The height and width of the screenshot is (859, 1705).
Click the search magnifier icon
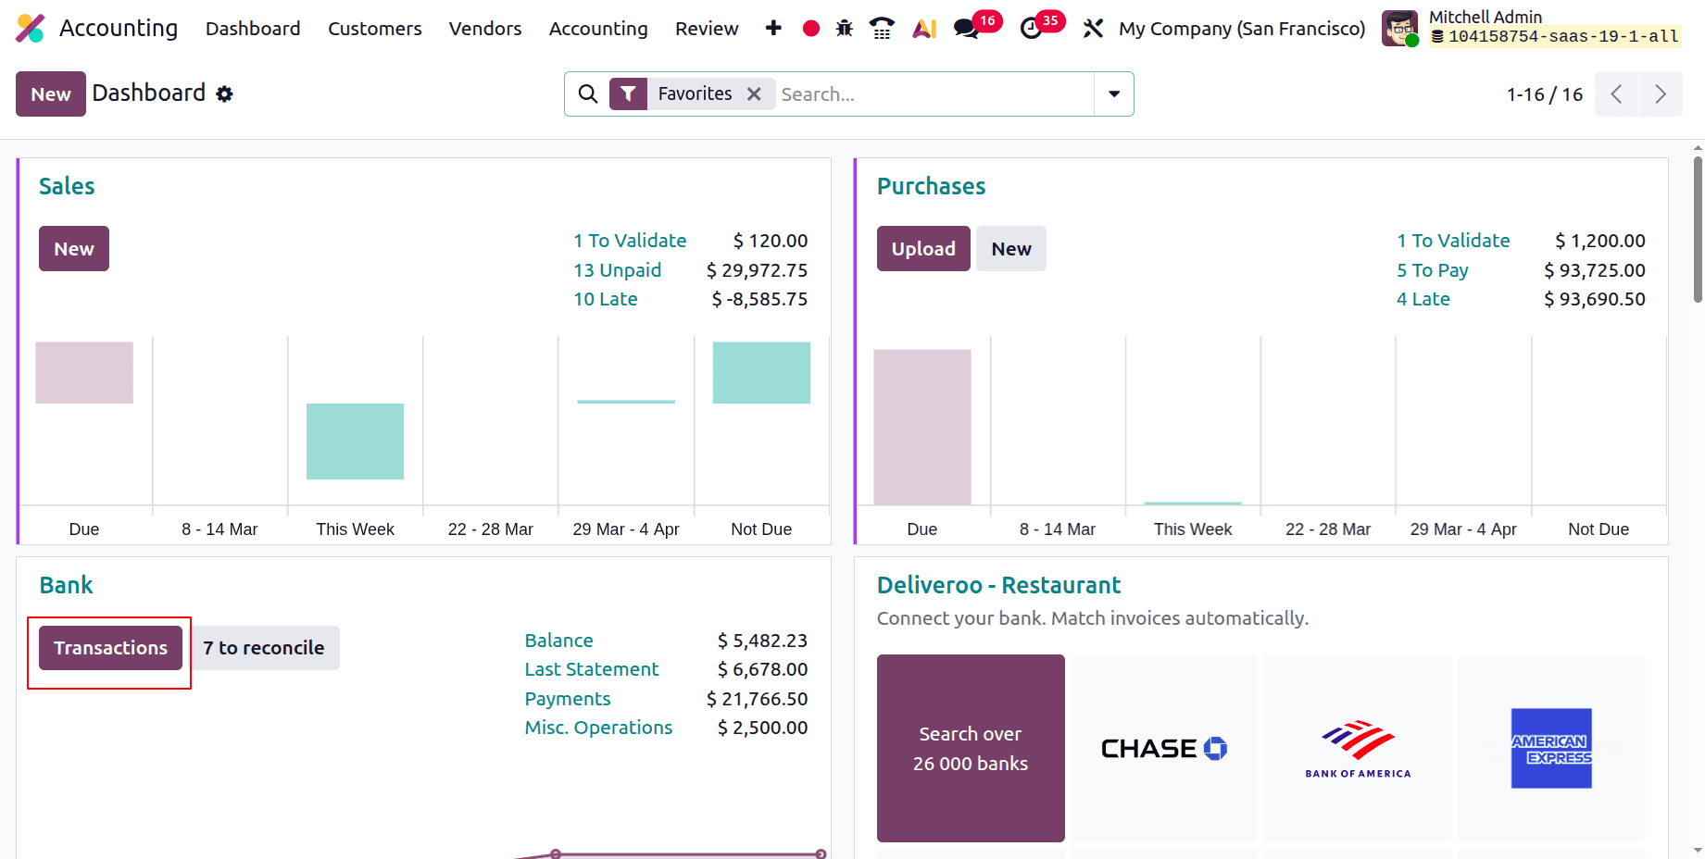[588, 93]
